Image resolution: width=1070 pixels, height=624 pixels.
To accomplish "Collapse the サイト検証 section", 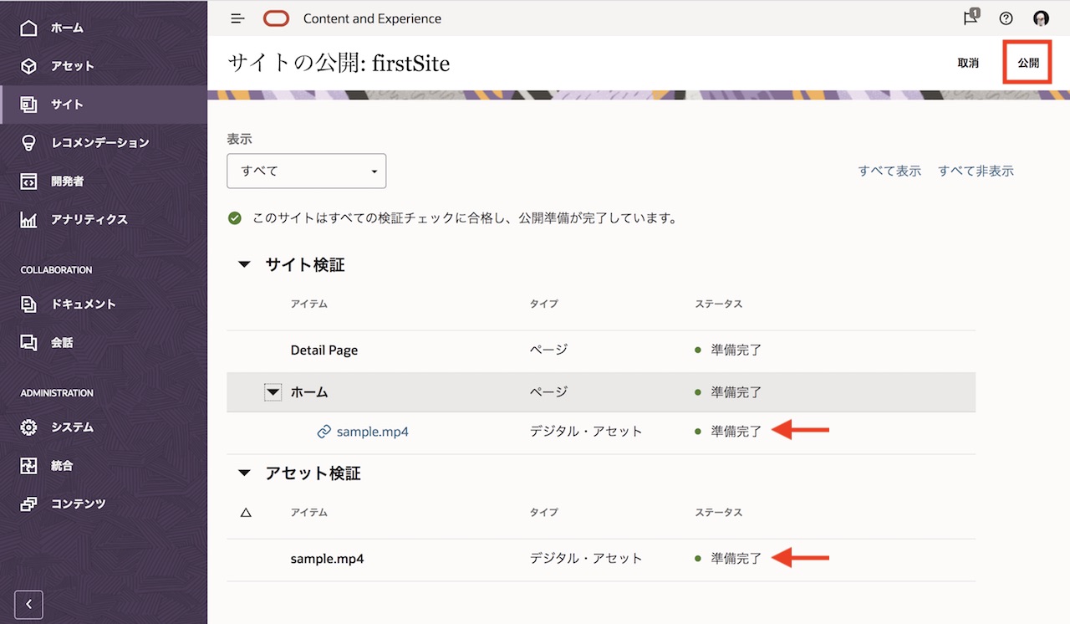I will (x=243, y=263).
